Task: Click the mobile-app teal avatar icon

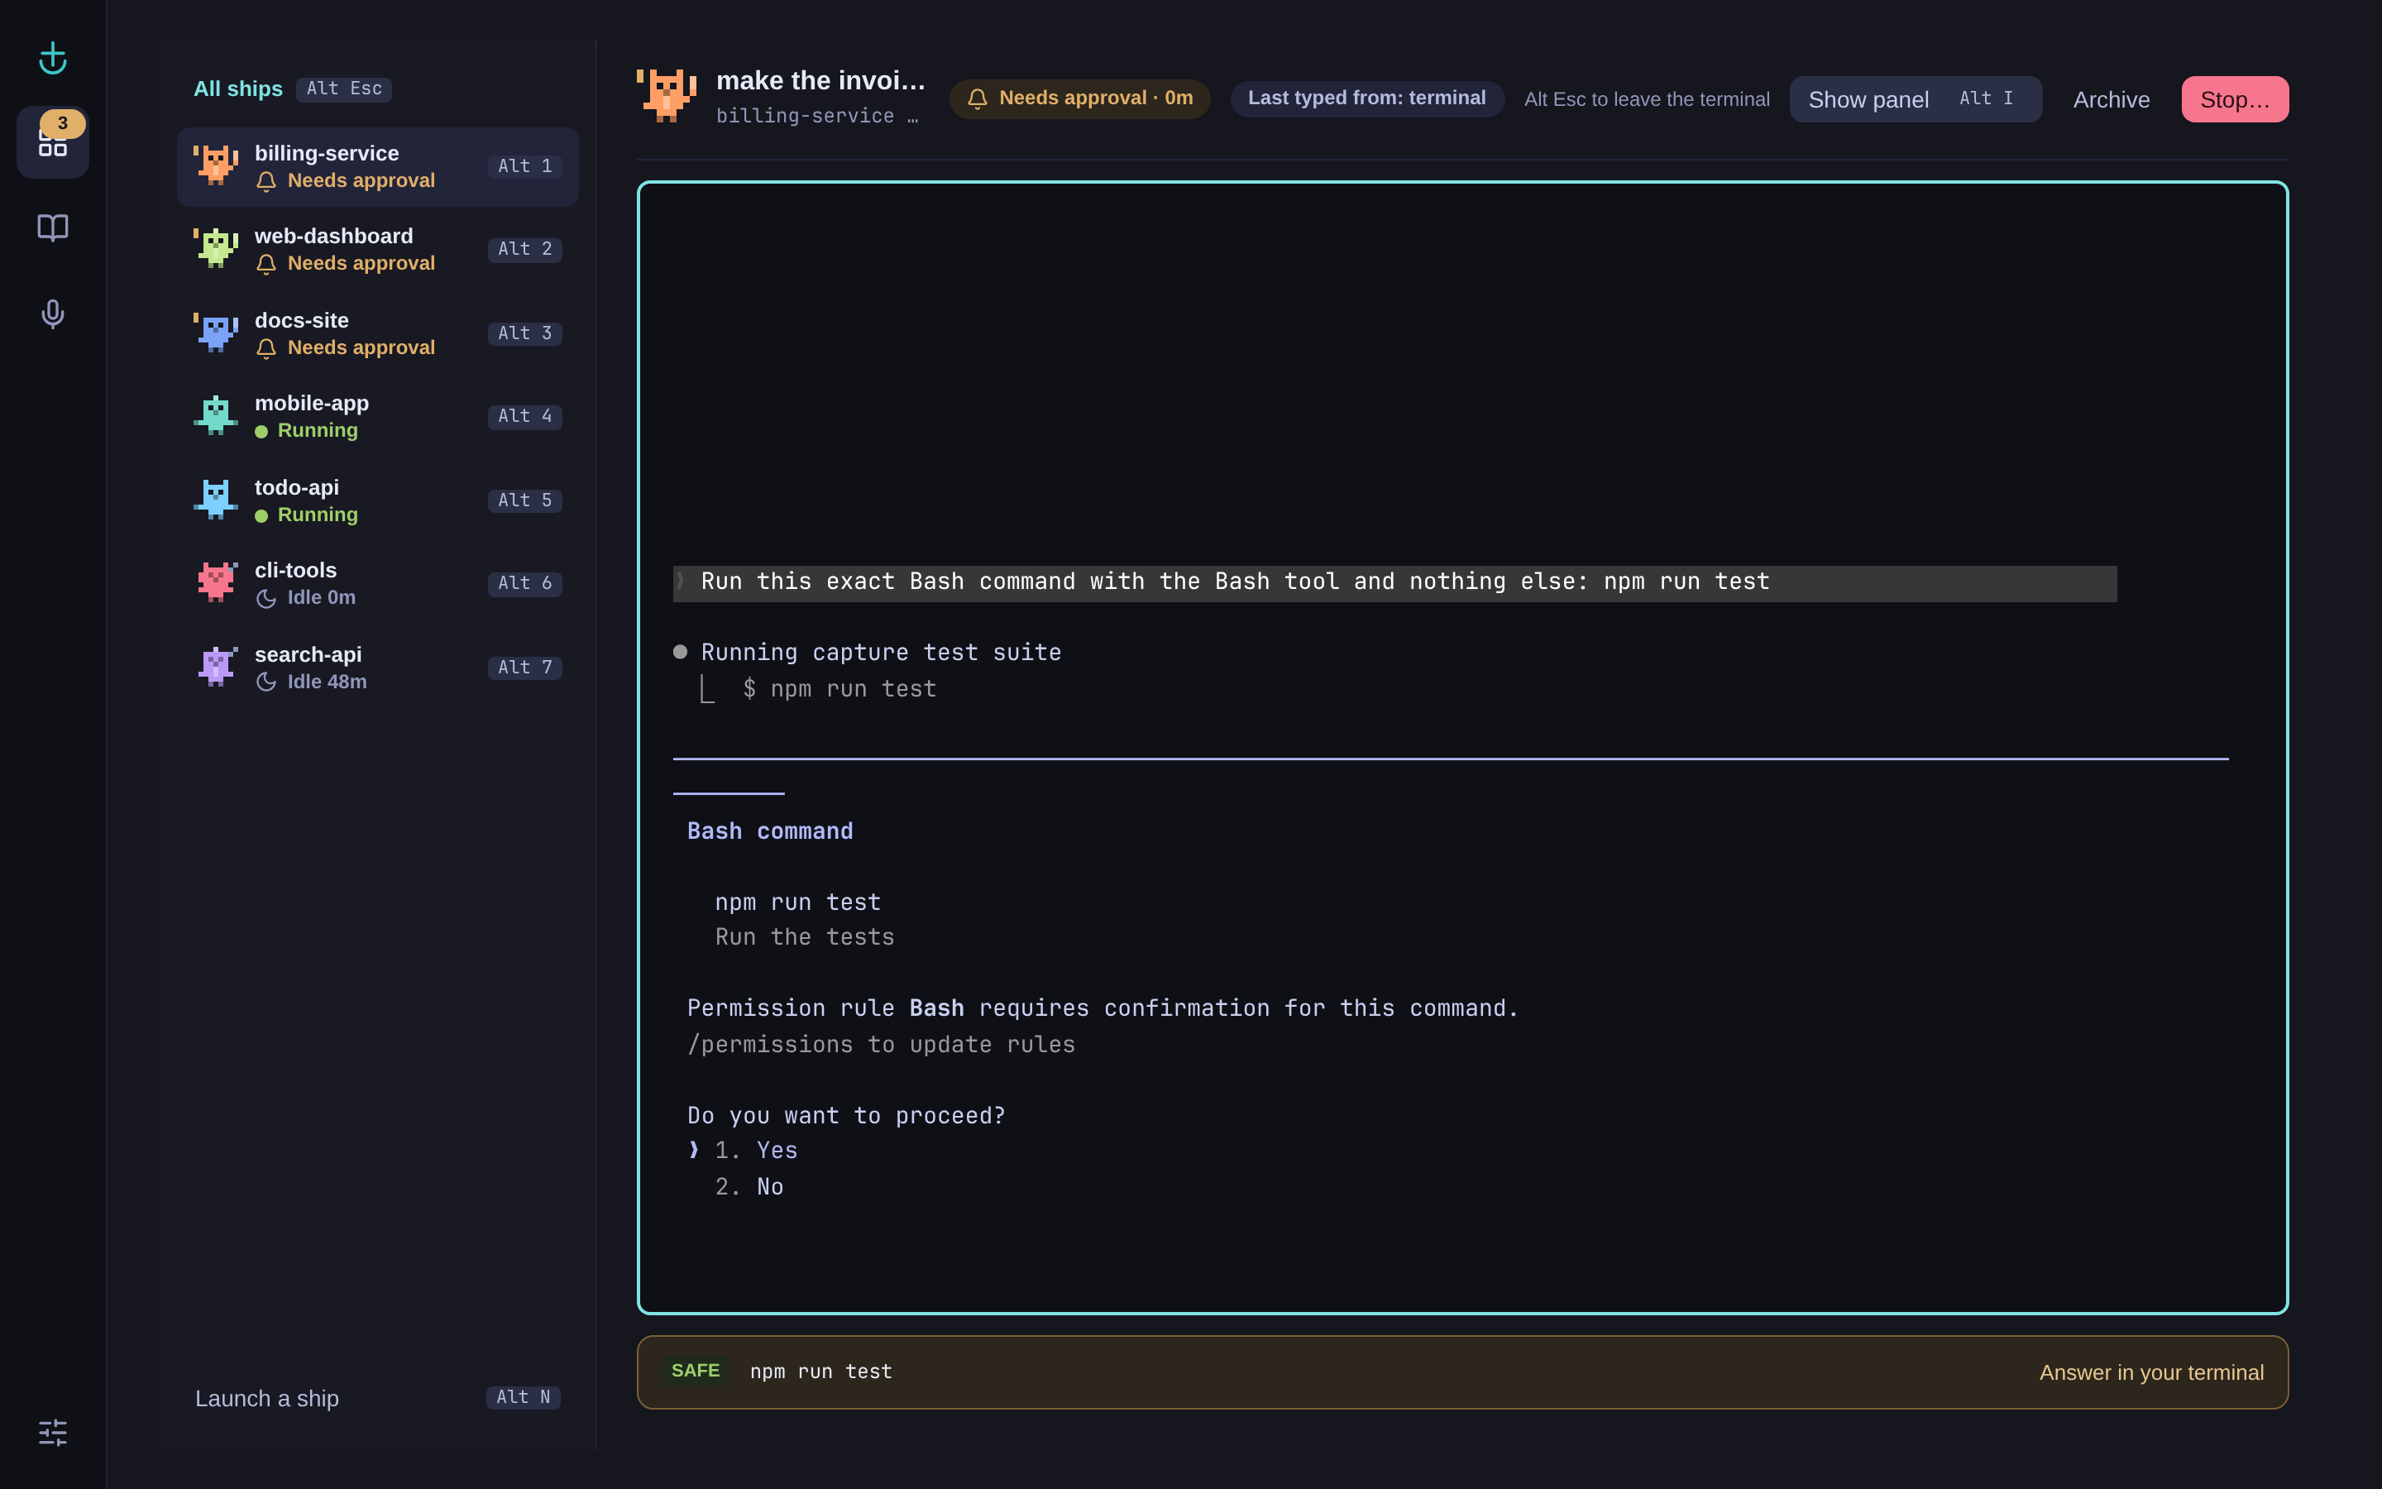Action: pos(216,415)
